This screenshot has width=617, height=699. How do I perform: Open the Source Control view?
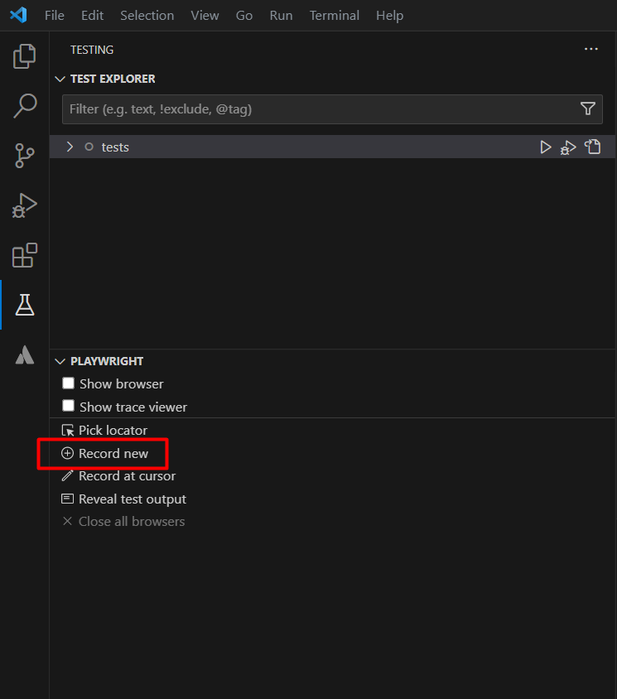[25, 156]
